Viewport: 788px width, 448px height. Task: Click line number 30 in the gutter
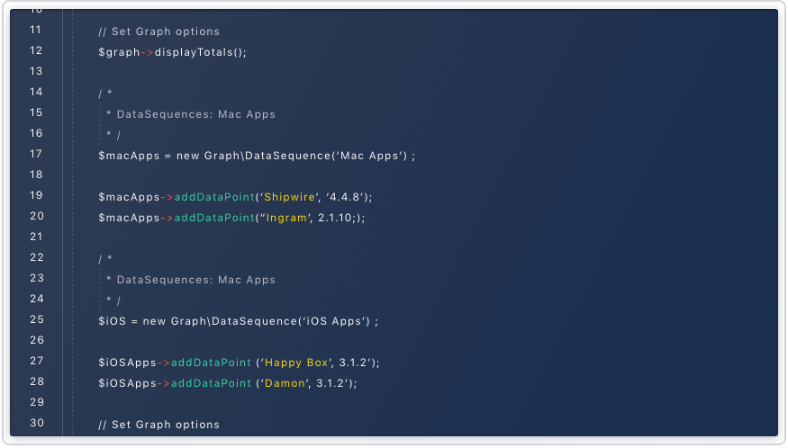pyautogui.click(x=36, y=424)
